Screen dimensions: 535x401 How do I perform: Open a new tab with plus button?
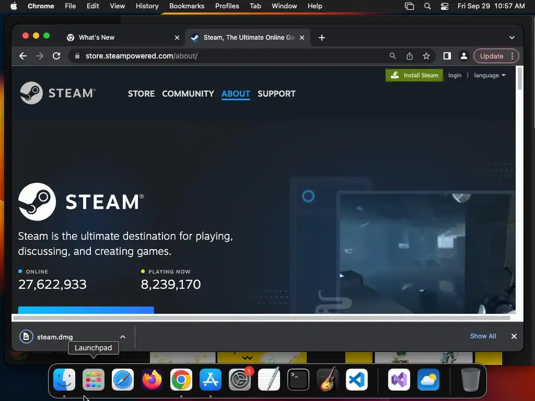[322, 38]
